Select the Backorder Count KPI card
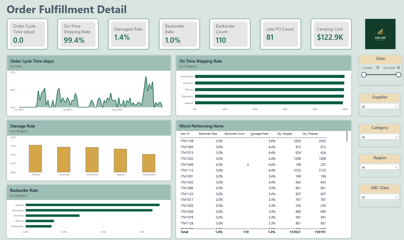This screenshot has width=404, height=240. coord(230,34)
